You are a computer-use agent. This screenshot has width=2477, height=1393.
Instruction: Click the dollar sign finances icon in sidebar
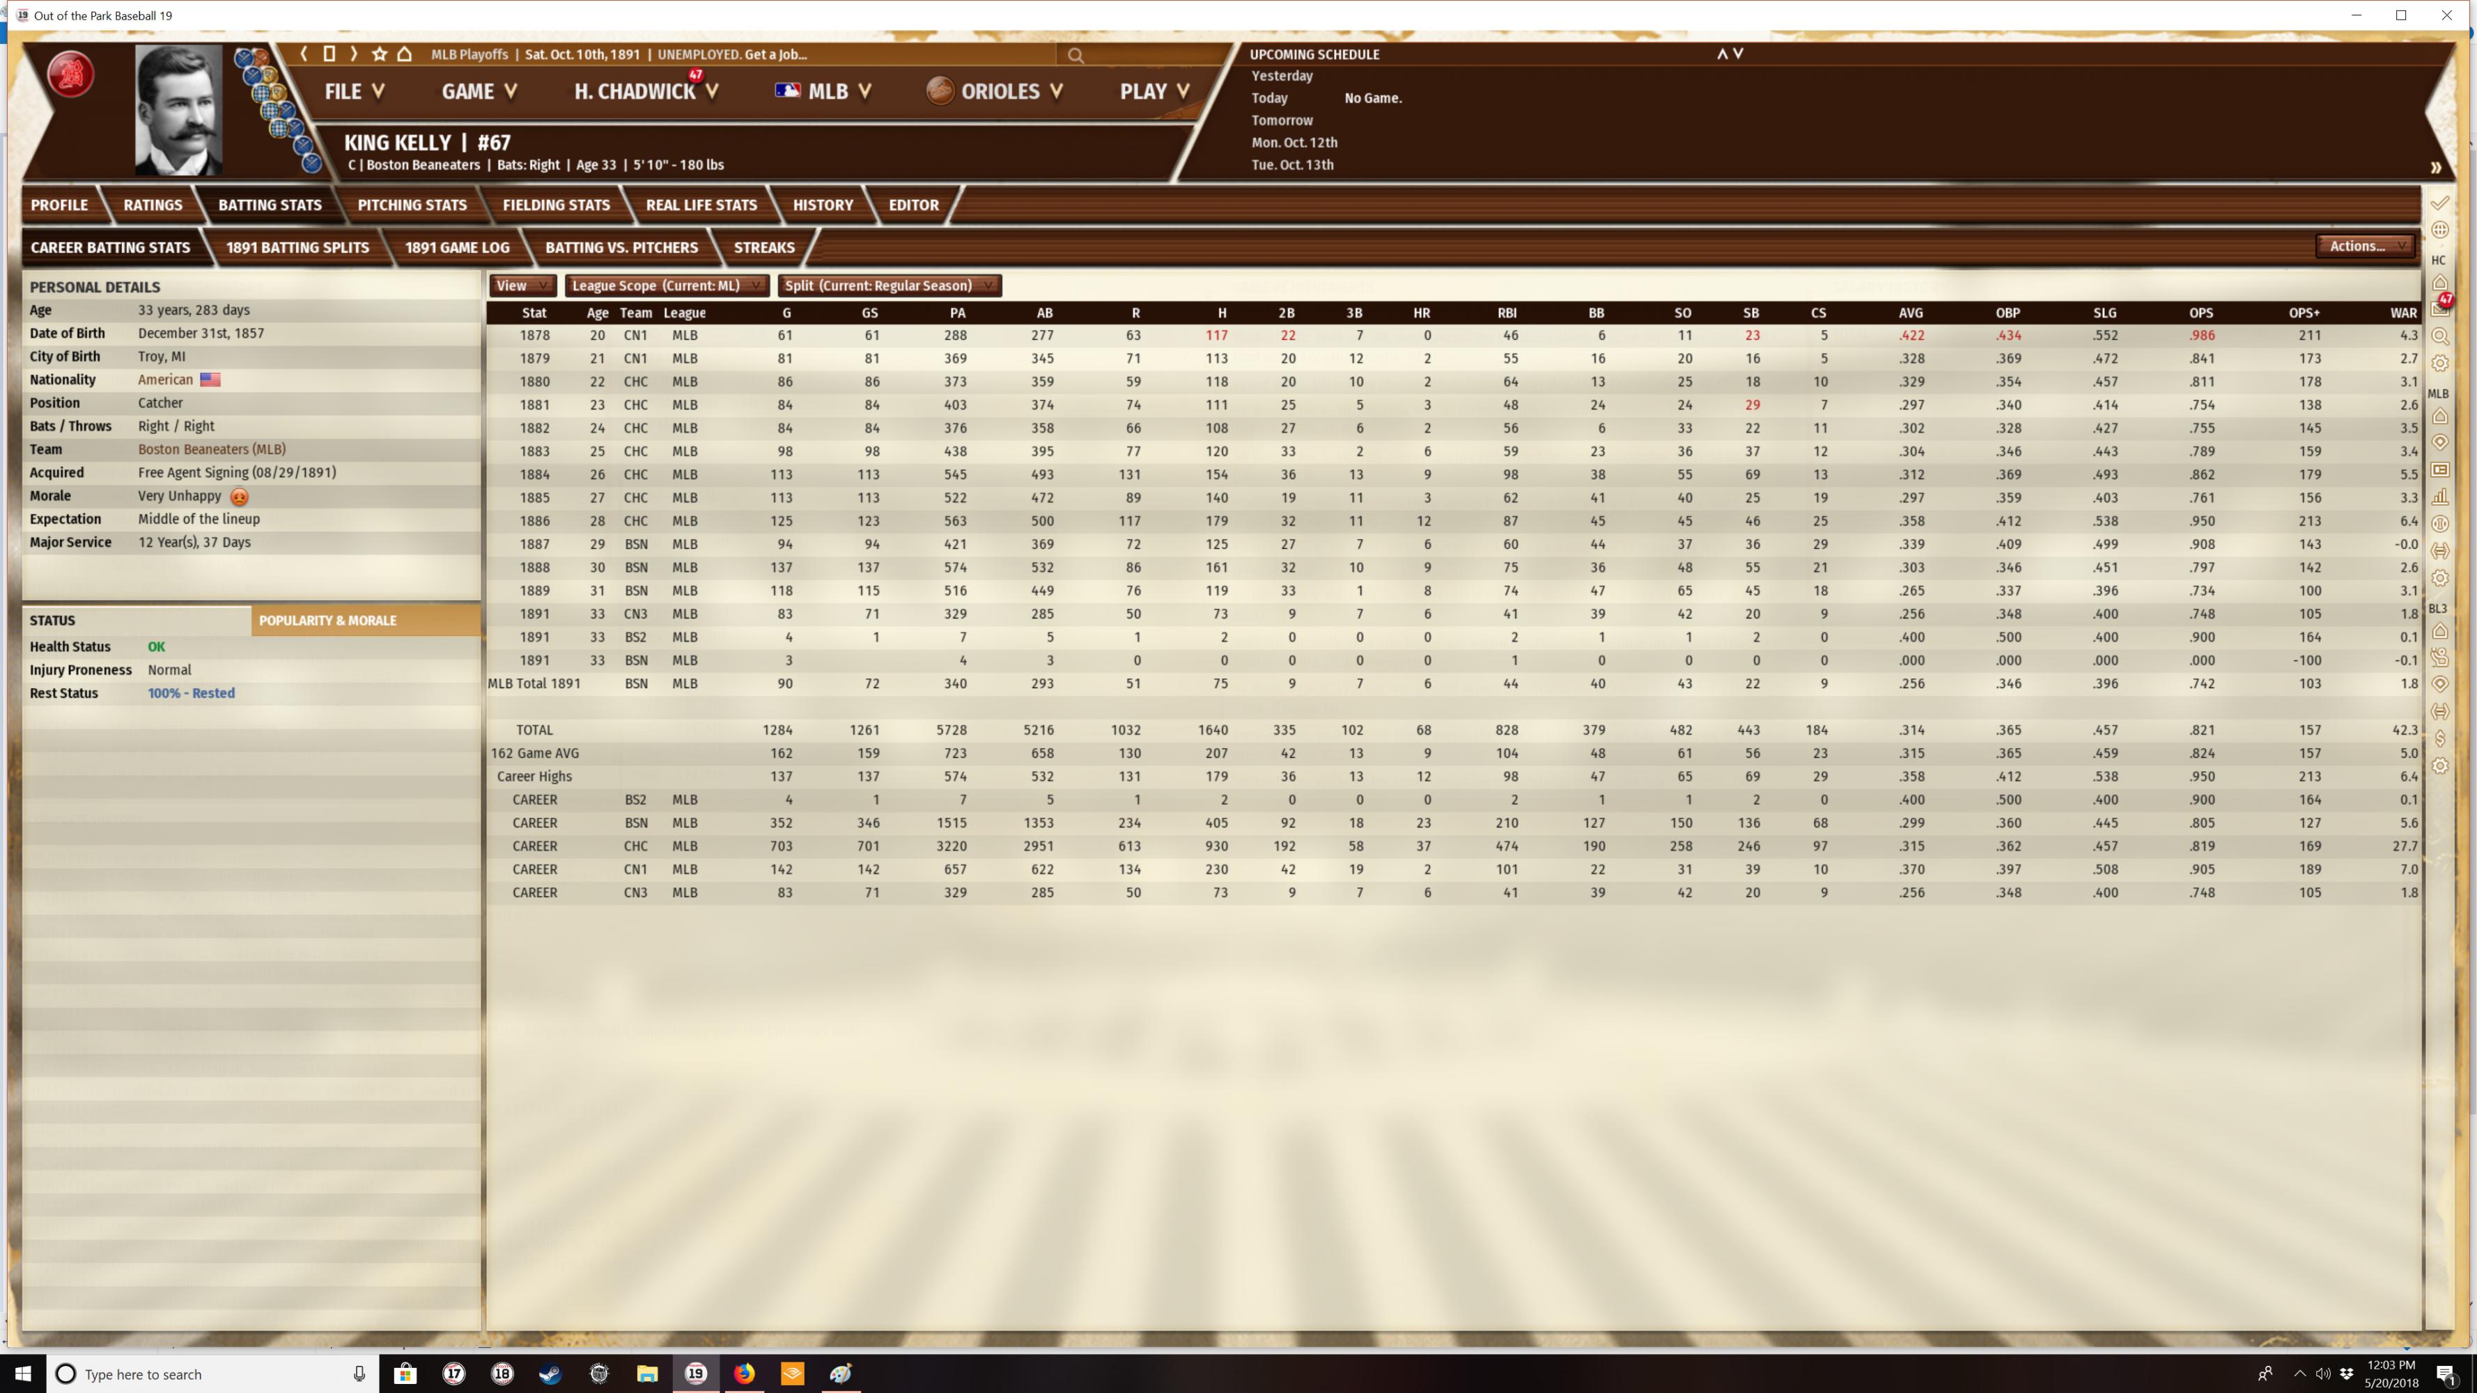click(x=2441, y=738)
